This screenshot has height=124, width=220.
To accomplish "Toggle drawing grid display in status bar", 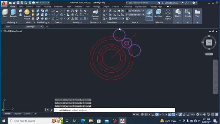I will 142,114.
